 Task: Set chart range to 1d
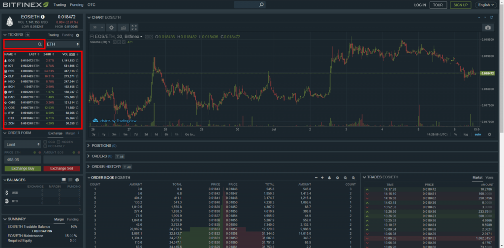[x=156, y=135]
